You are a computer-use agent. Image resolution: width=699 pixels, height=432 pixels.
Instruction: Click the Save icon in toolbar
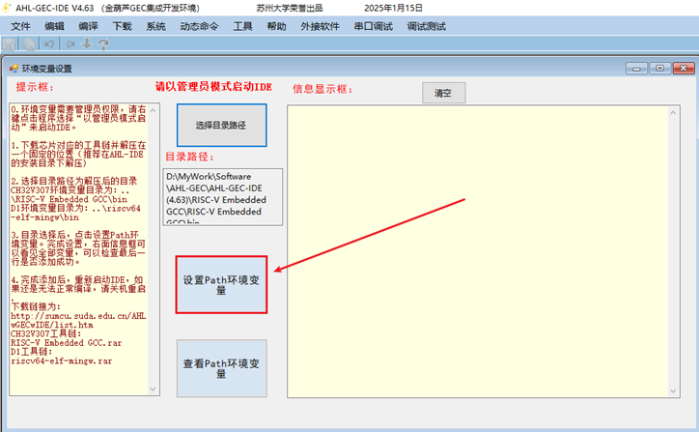(11, 44)
